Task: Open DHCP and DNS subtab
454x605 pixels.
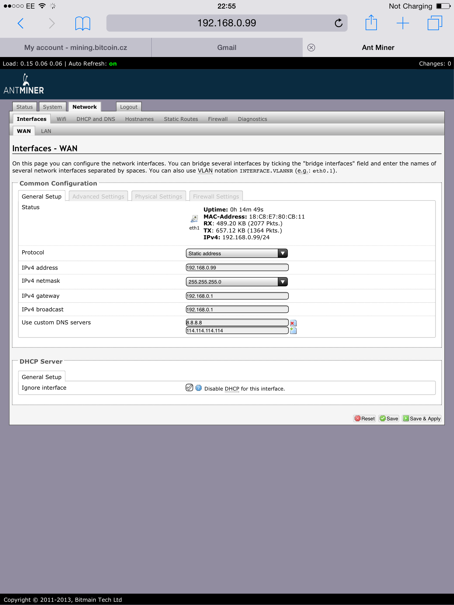Action: (96, 119)
